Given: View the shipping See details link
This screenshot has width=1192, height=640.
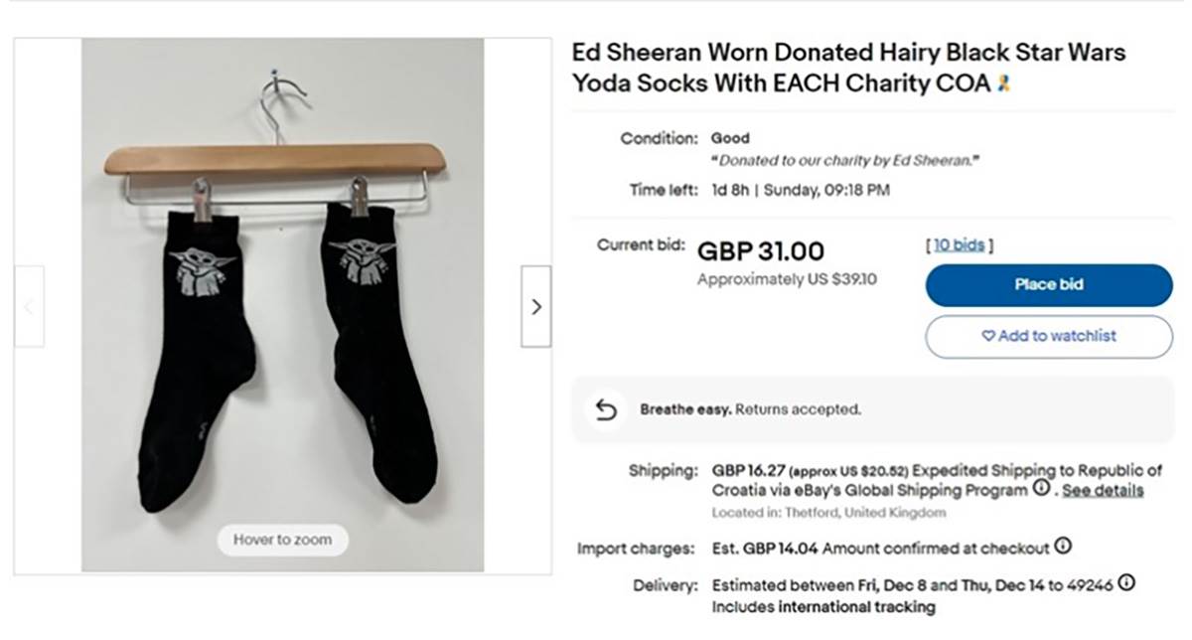Looking at the screenshot, I should point(1103,491).
